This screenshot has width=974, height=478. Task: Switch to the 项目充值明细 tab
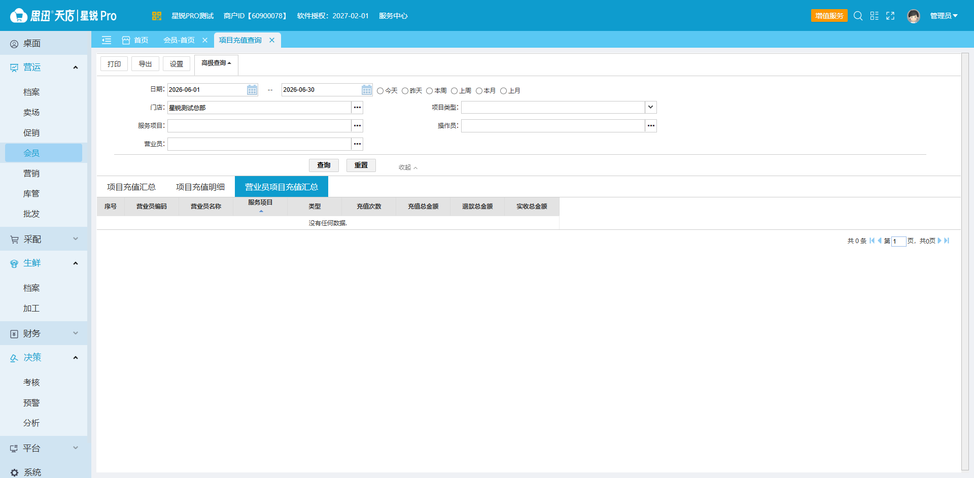[x=200, y=187]
